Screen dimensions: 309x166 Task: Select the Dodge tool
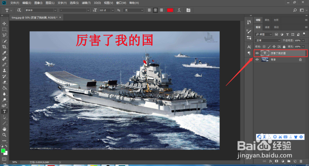(4, 100)
